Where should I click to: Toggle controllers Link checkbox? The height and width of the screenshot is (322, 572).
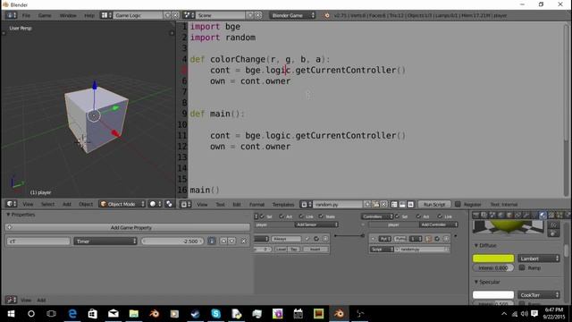pos(440,216)
